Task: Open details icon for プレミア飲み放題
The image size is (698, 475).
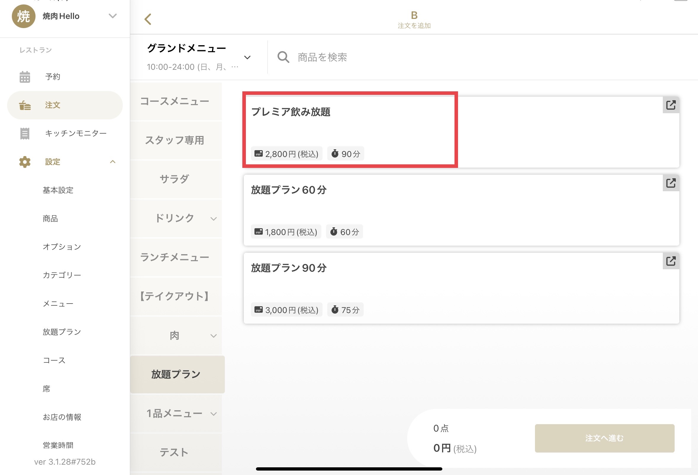Action: point(670,105)
